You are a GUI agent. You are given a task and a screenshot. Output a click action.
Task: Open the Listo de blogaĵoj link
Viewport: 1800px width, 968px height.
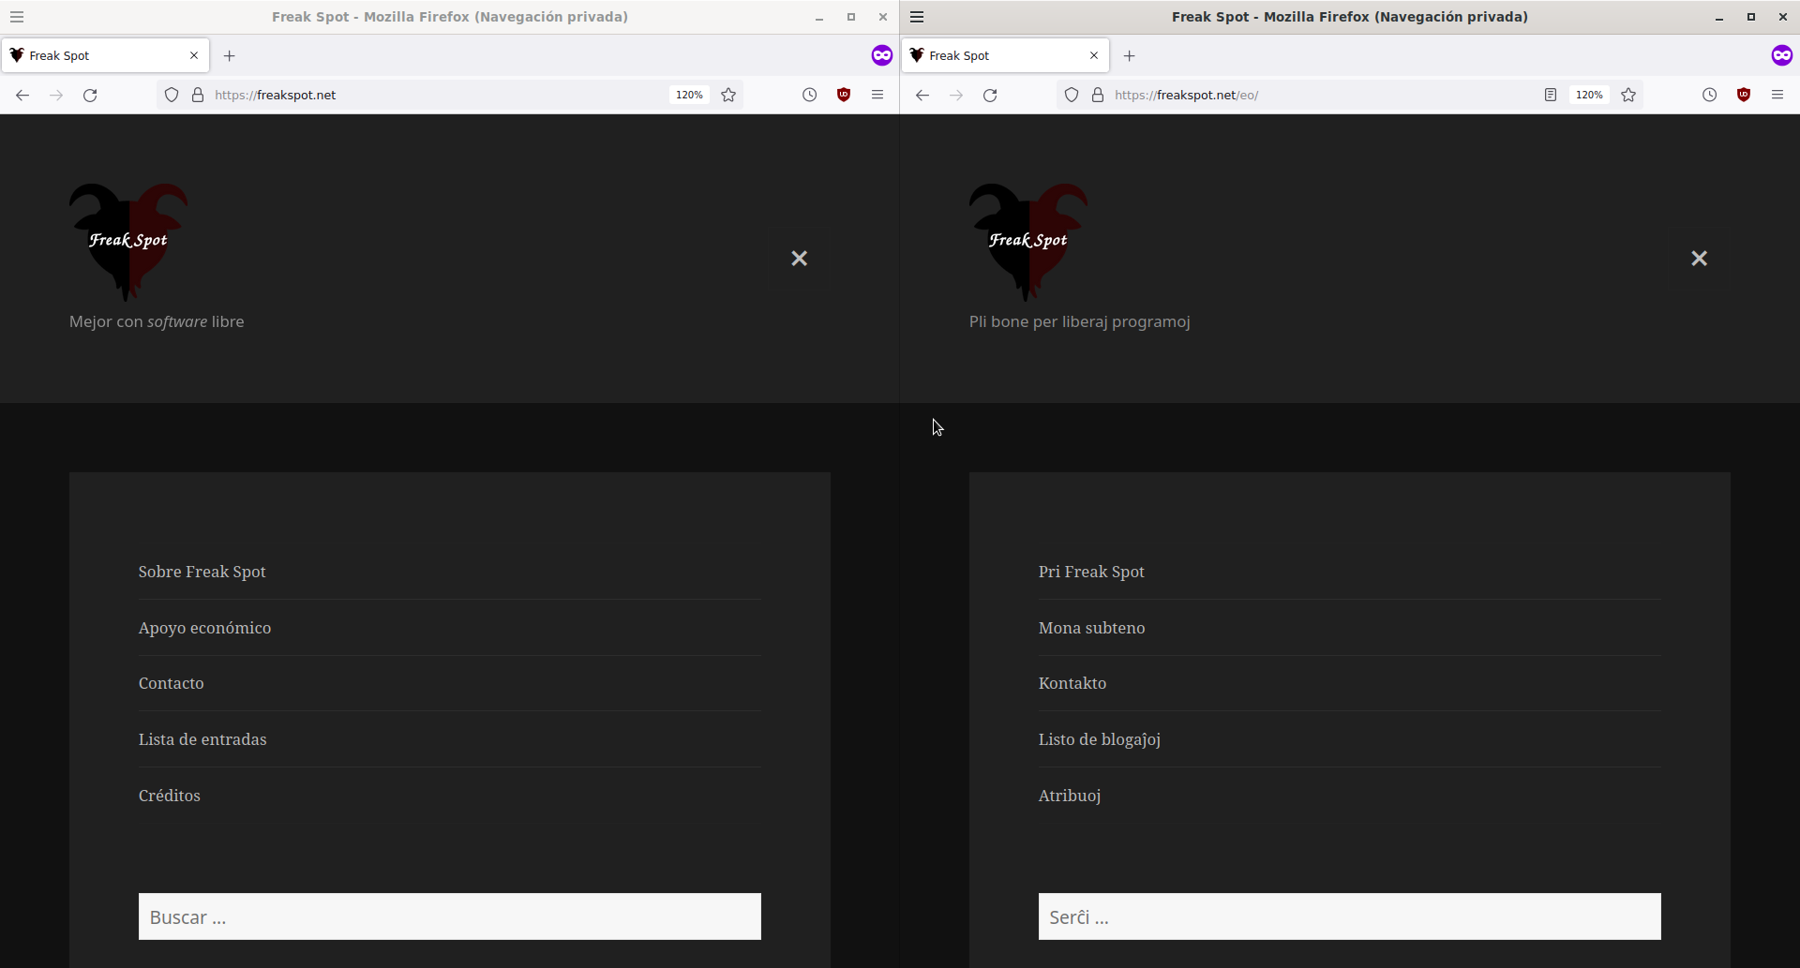click(1100, 739)
